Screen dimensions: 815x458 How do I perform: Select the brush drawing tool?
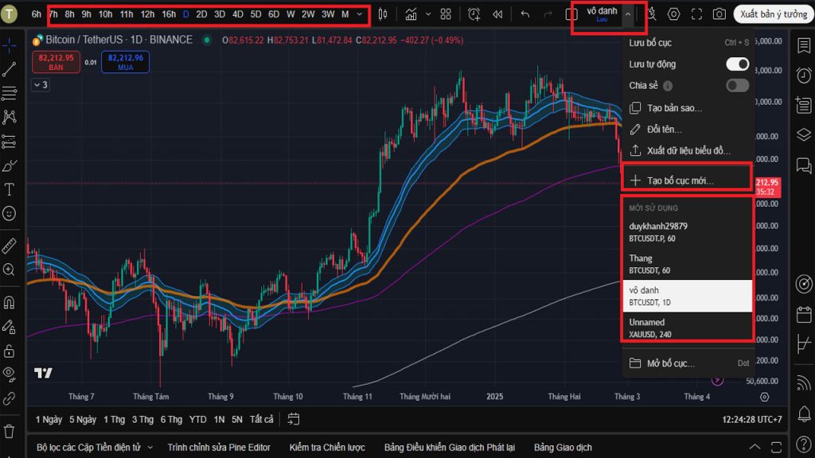[10, 165]
